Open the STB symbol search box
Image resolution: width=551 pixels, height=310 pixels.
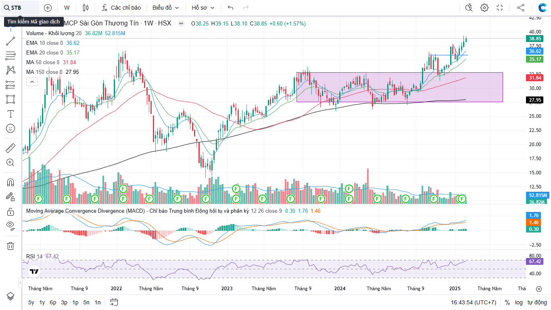pyautogui.click(x=20, y=8)
